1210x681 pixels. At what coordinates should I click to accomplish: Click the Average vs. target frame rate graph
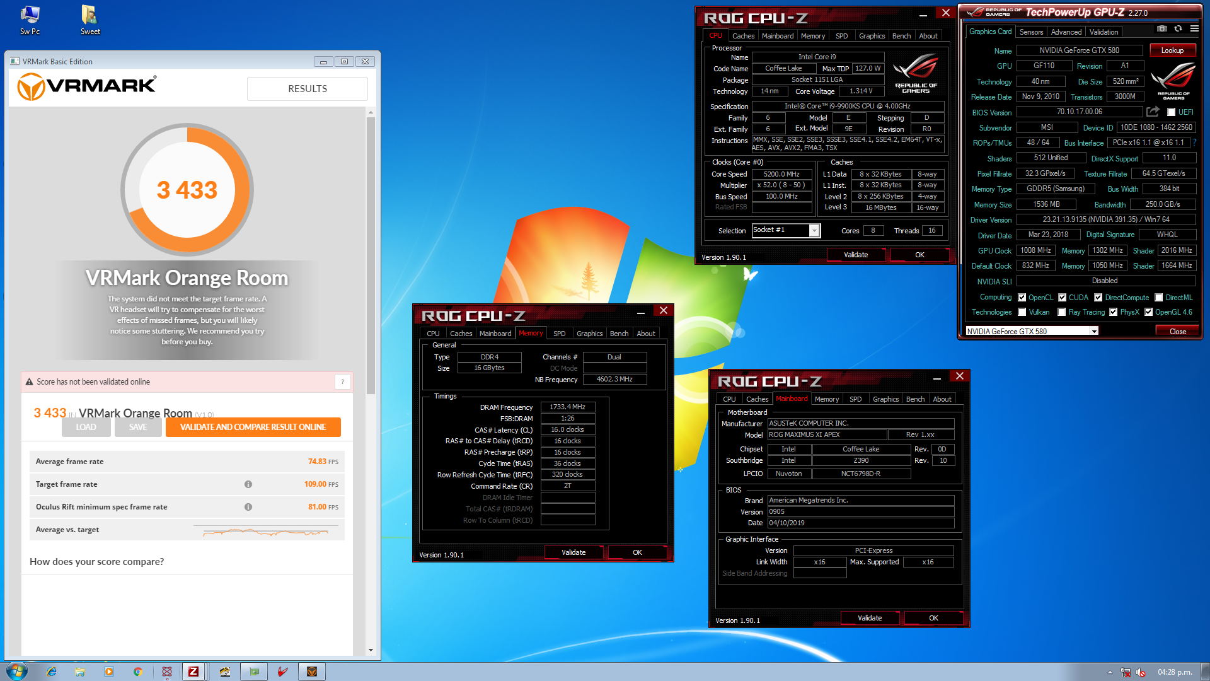click(267, 532)
